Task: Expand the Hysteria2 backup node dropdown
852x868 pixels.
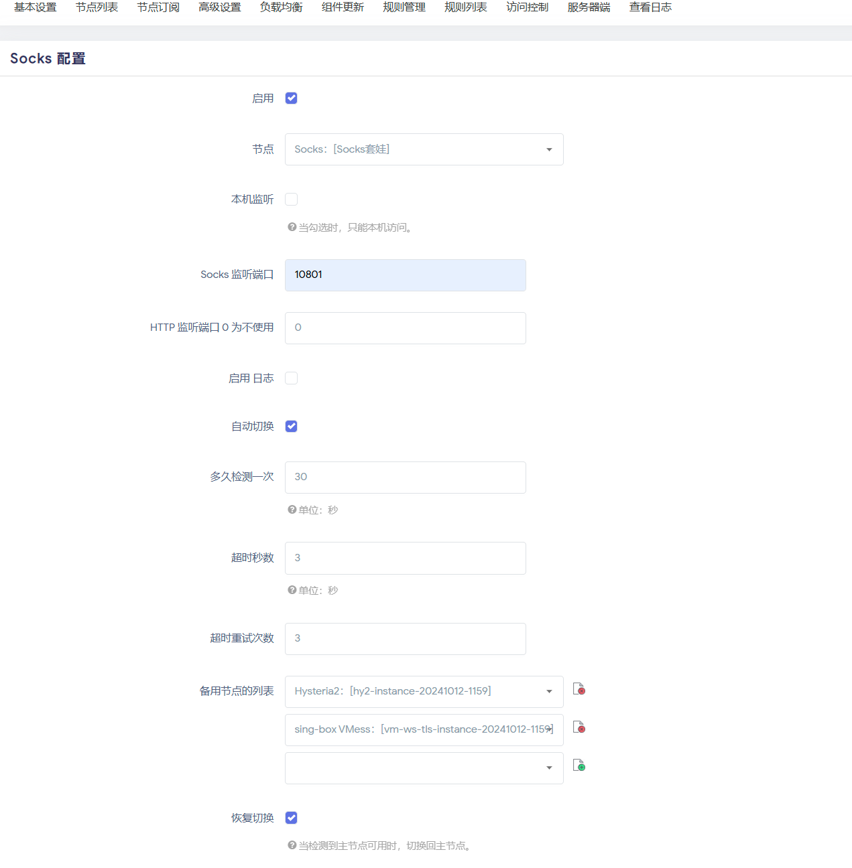Action: [x=424, y=692]
